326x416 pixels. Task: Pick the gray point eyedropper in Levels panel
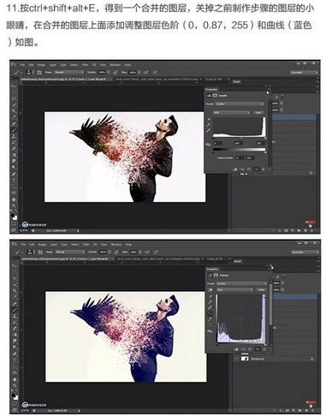pyautogui.click(x=209, y=125)
